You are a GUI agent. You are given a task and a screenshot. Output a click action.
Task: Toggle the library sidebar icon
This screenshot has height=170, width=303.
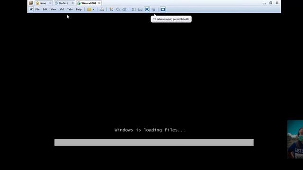pos(134,9)
